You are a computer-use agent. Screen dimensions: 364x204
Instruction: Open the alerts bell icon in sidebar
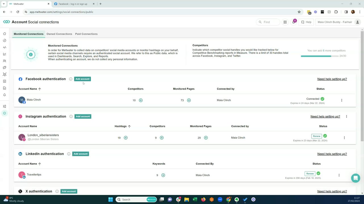click(x=5, y=95)
